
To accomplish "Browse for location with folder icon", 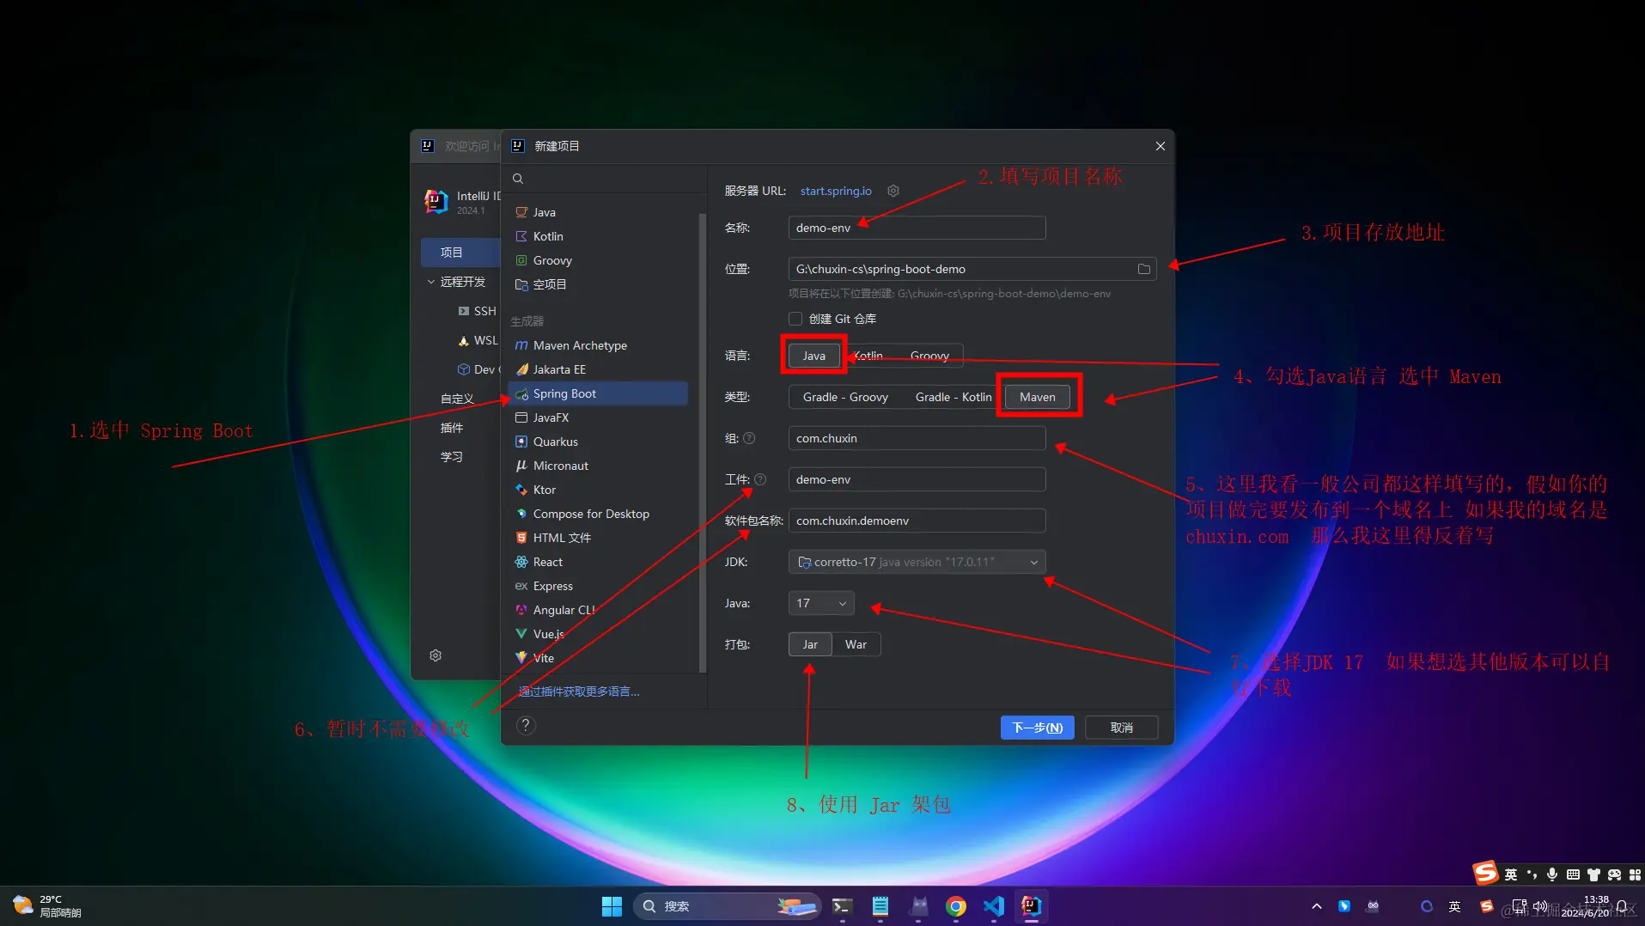I will 1143,269.
